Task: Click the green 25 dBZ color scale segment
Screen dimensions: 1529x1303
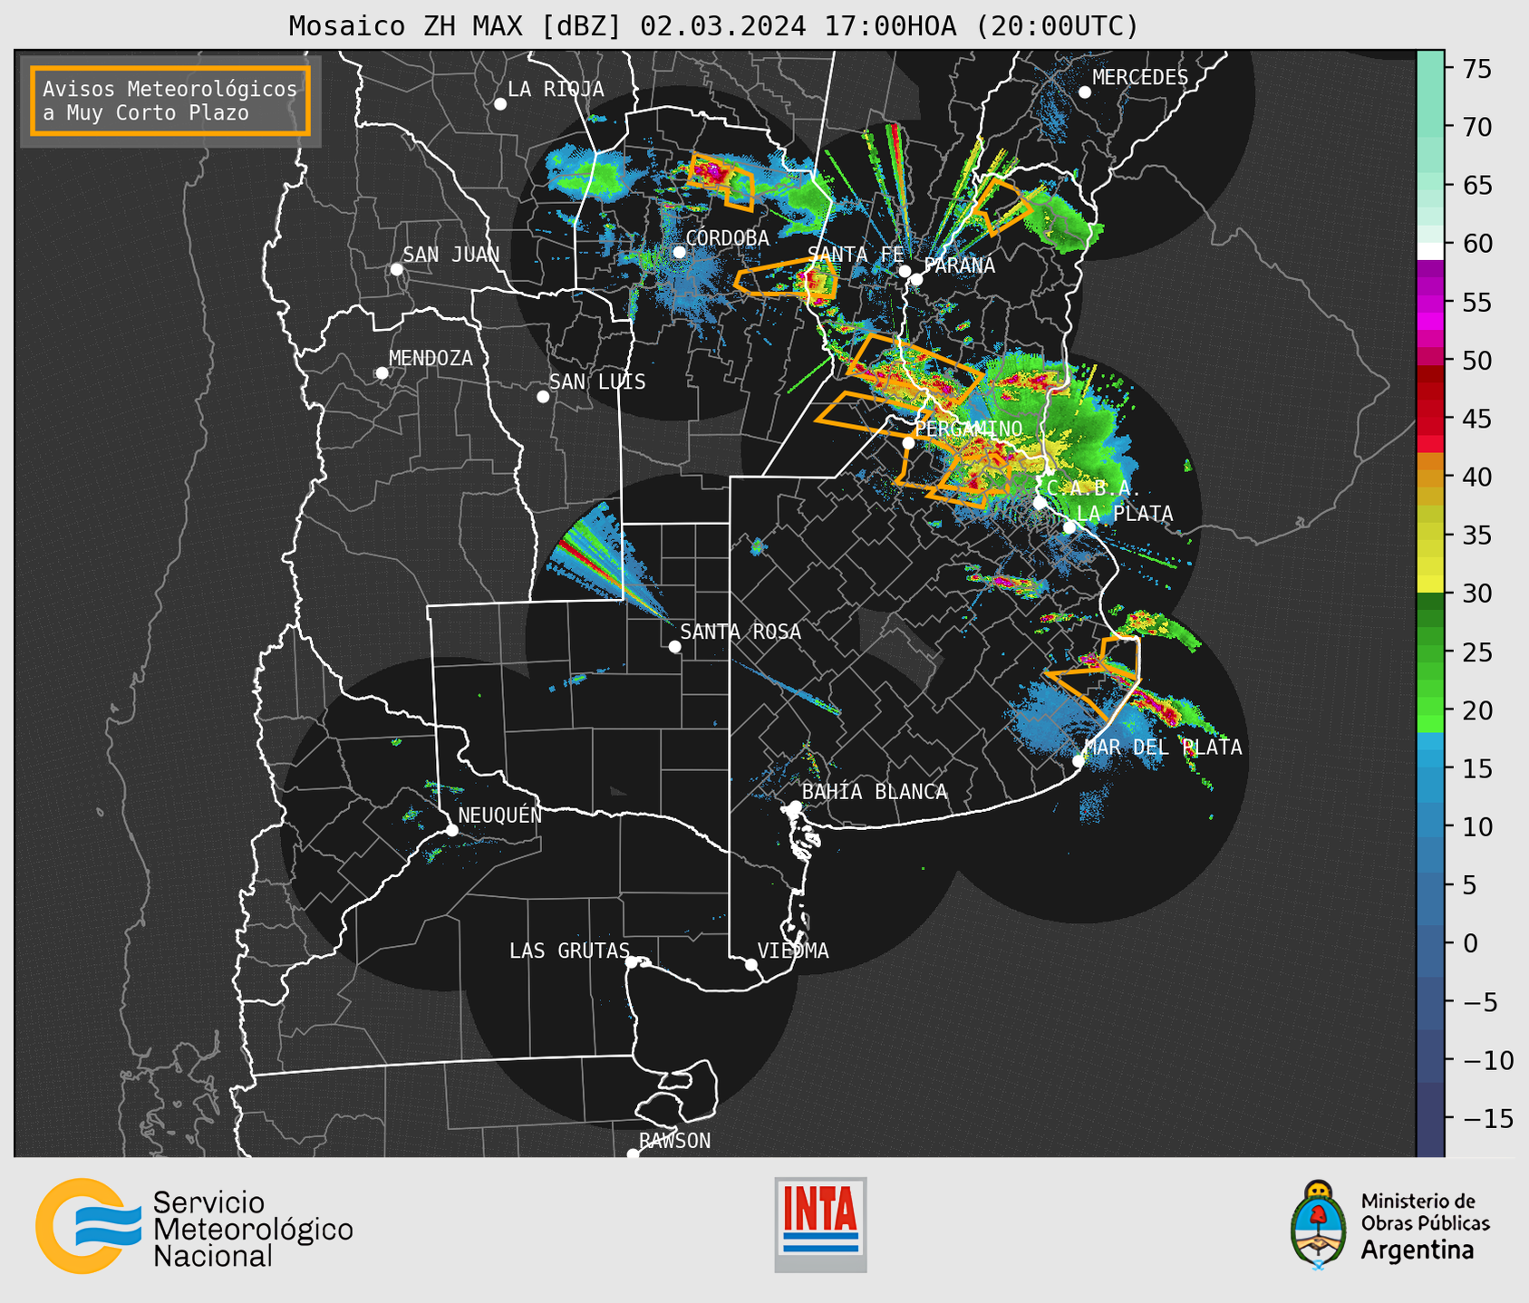Action: pyautogui.click(x=1430, y=651)
